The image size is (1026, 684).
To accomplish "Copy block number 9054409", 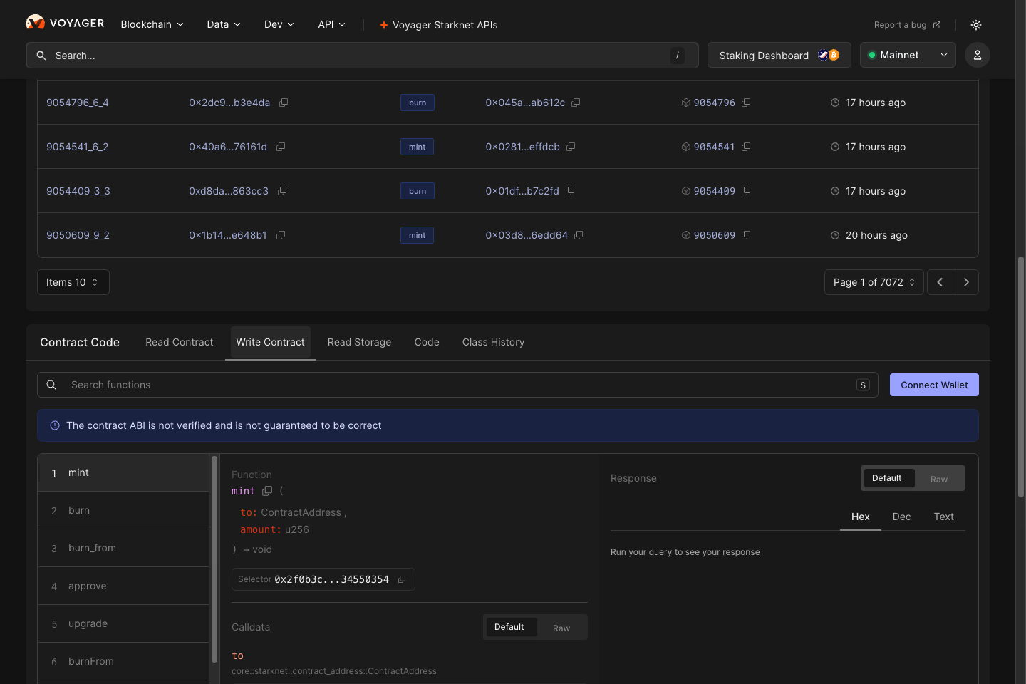I will point(746,191).
